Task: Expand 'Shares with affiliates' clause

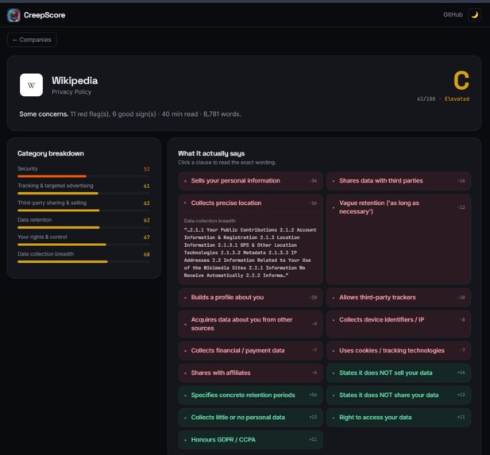Action: coord(250,372)
